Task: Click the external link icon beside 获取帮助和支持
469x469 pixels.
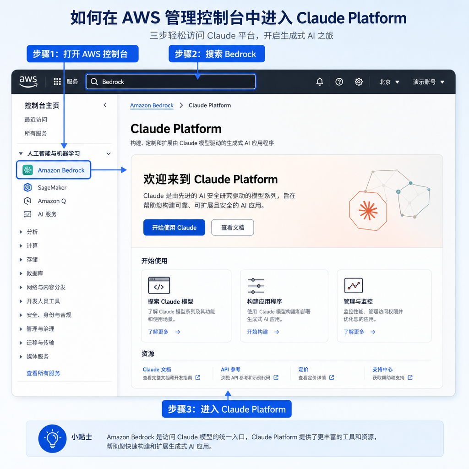Action: (x=410, y=377)
